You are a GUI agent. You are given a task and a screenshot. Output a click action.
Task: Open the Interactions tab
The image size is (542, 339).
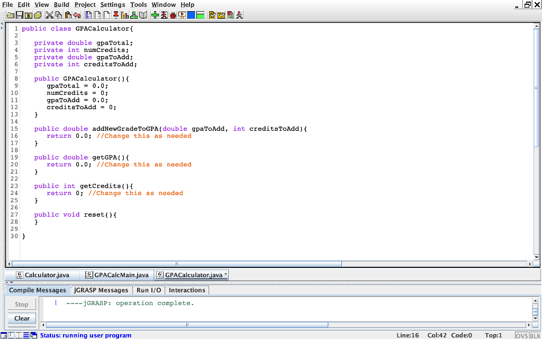coord(187,290)
